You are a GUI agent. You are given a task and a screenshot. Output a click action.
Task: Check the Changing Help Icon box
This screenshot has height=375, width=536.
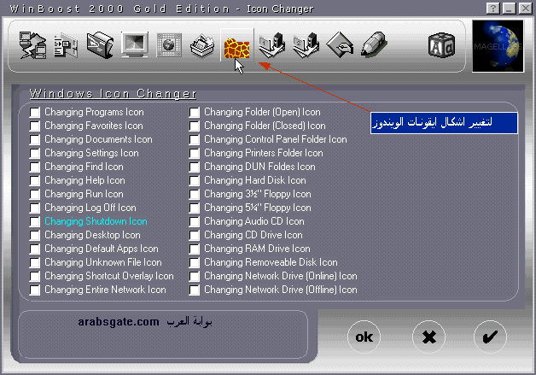coord(34,180)
